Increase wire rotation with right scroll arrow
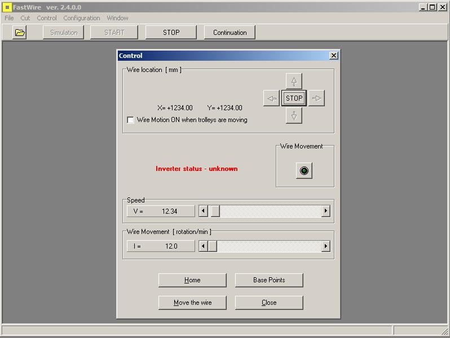 325,246
